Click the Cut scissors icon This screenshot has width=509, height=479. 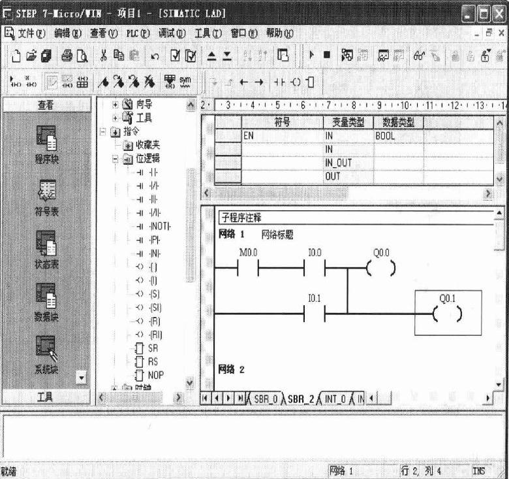(x=104, y=56)
